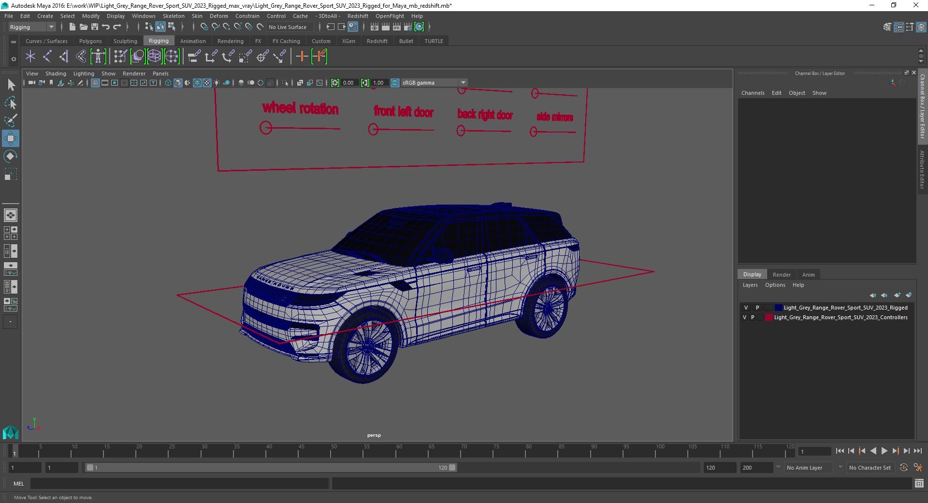This screenshot has height=503, width=928.
Task: Activate the Move tool in toolbox
Action: (x=11, y=138)
